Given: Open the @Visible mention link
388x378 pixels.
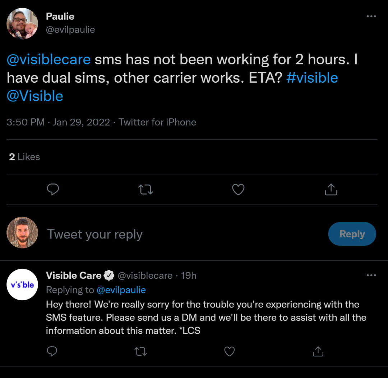Looking at the screenshot, I should point(35,96).
